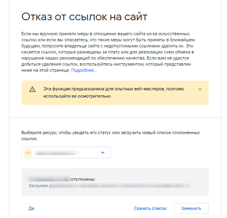Click the отклонены status text
The width and height of the screenshot is (227, 218).
coord(83,179)
